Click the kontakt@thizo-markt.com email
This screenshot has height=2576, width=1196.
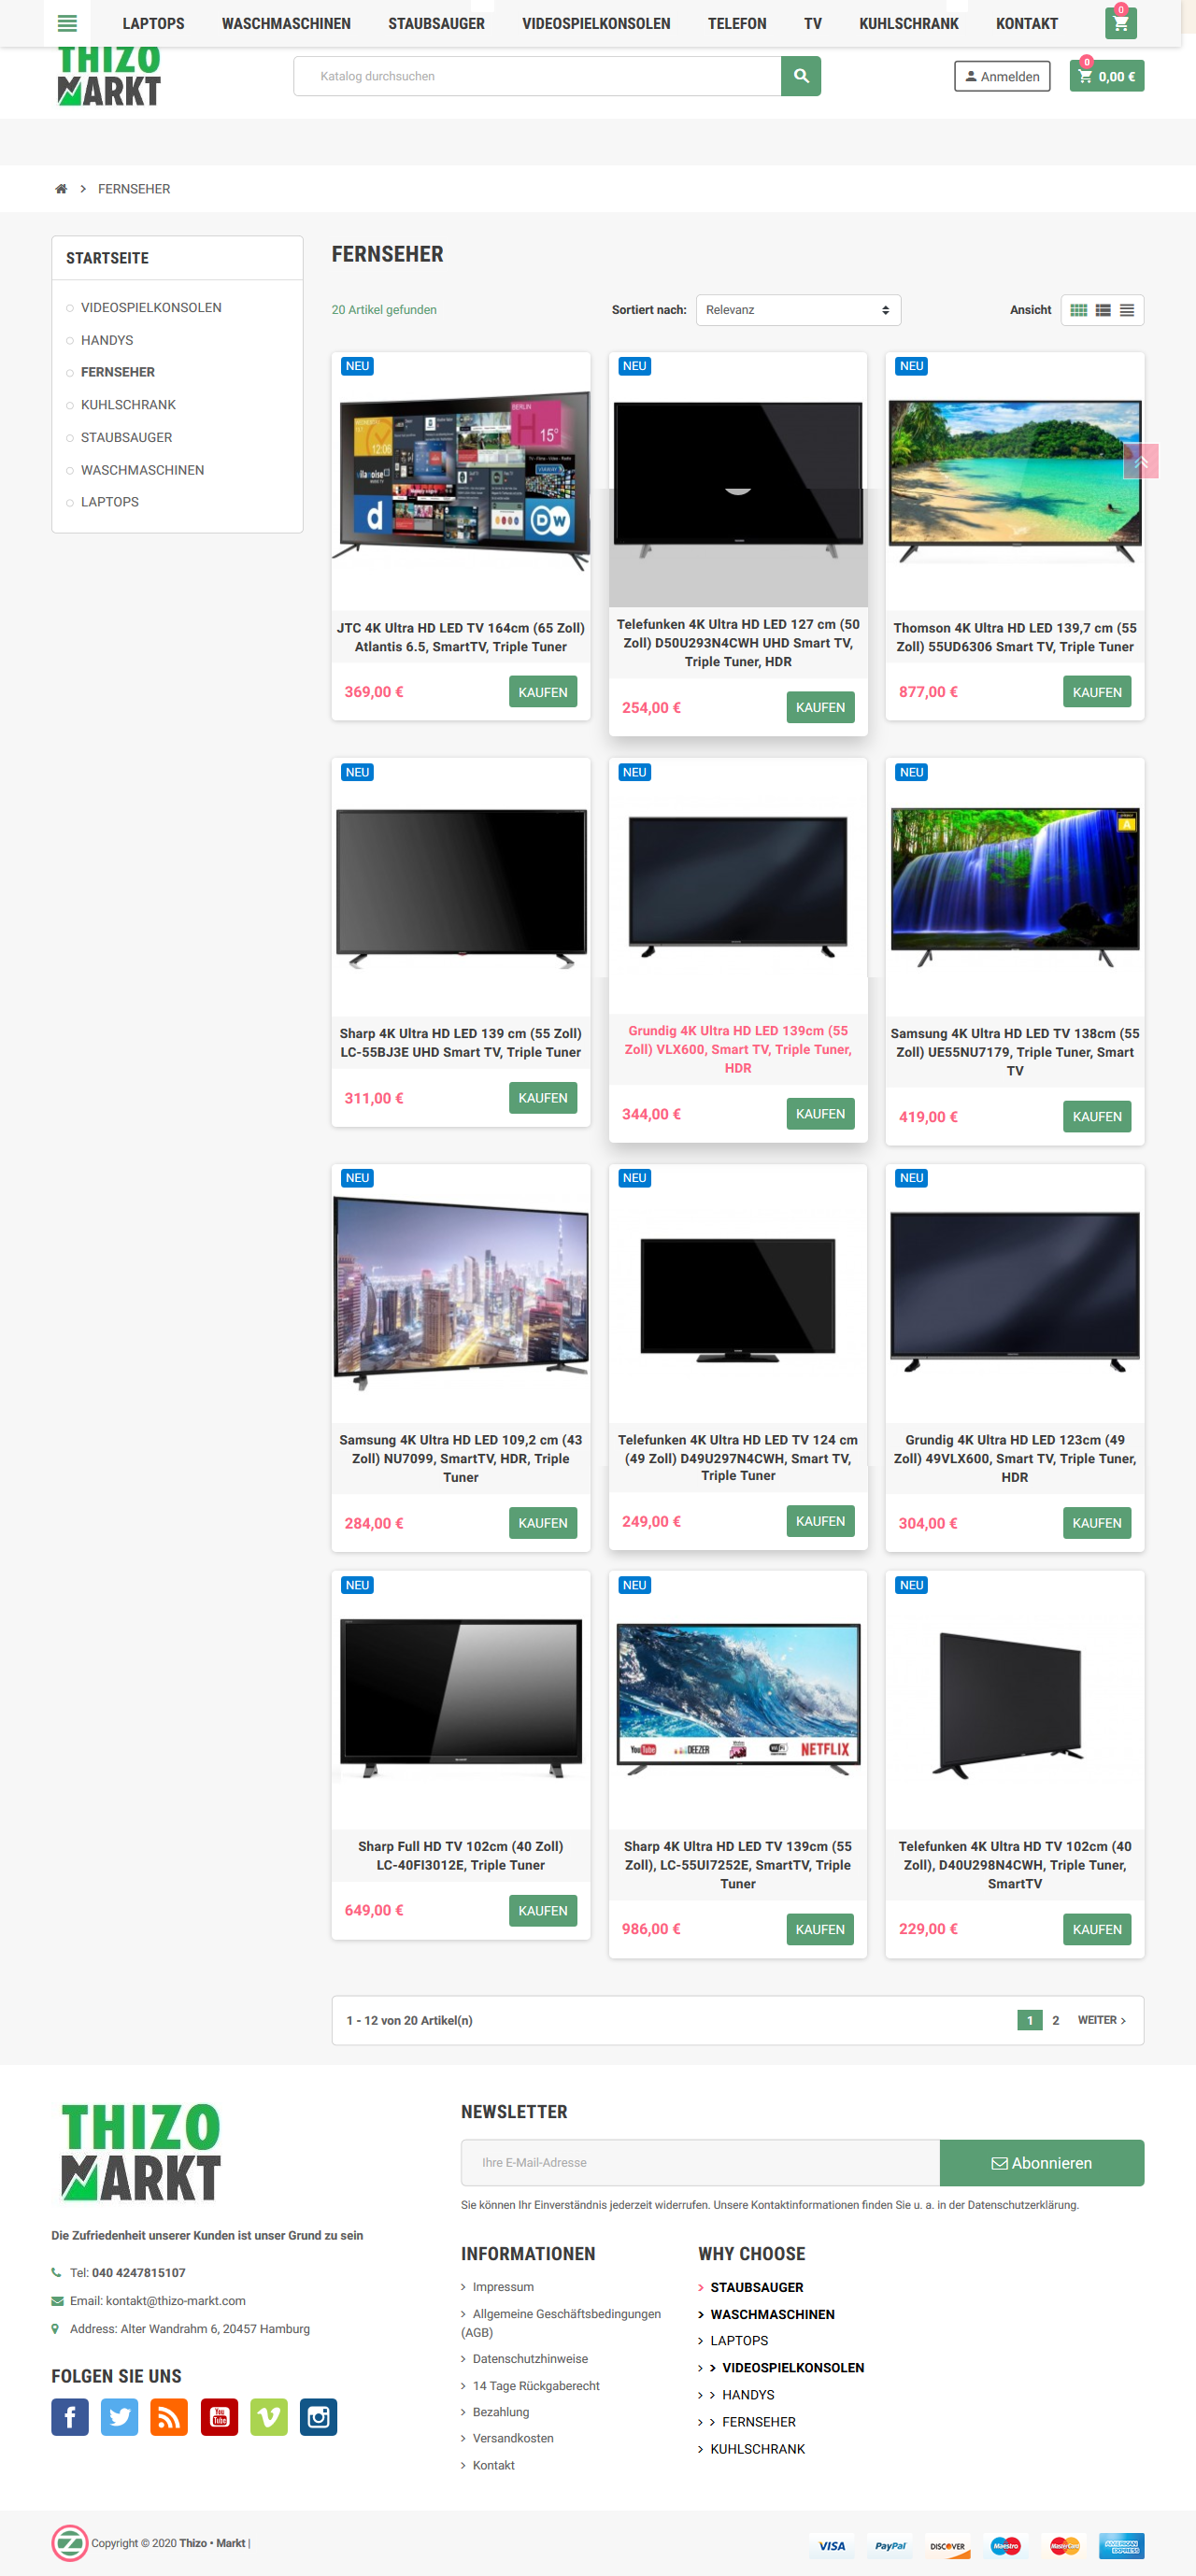tap(176, 2301)
